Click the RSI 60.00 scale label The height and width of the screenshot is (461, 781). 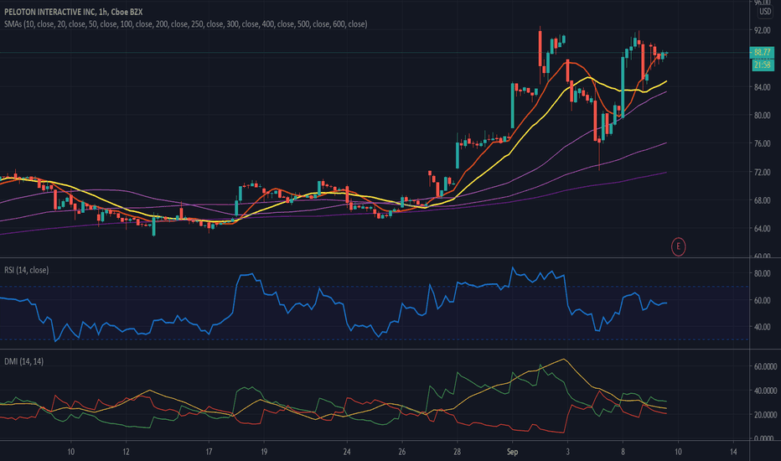pyautogui.click(x=762, y=301)
